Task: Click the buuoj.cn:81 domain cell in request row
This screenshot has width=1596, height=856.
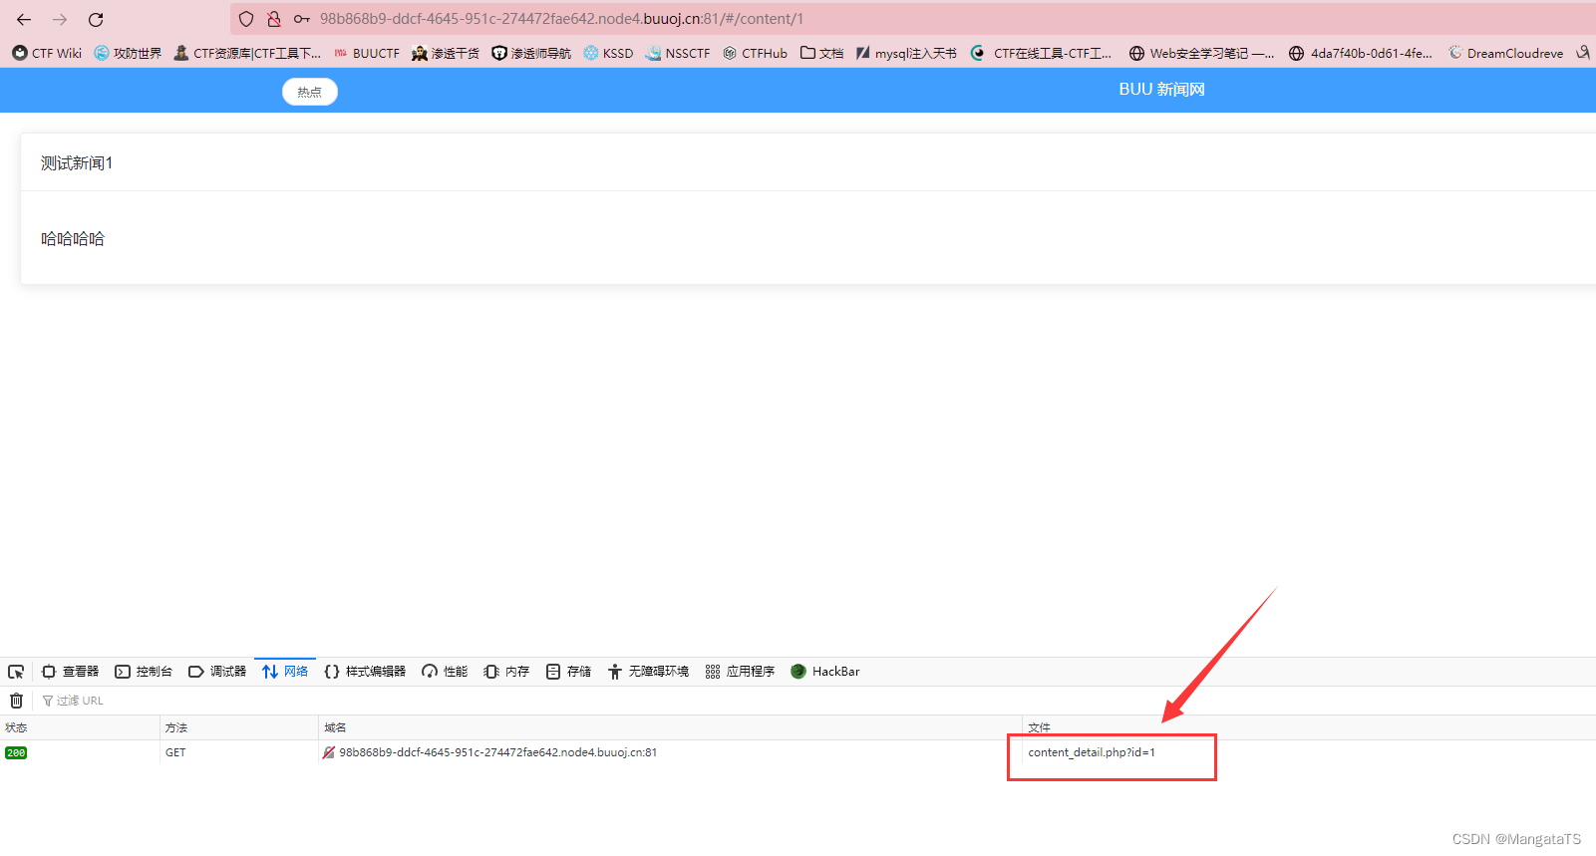Action: 497,752
